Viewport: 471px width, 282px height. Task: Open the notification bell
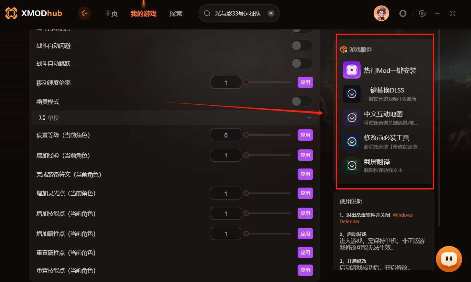(403, 13)
